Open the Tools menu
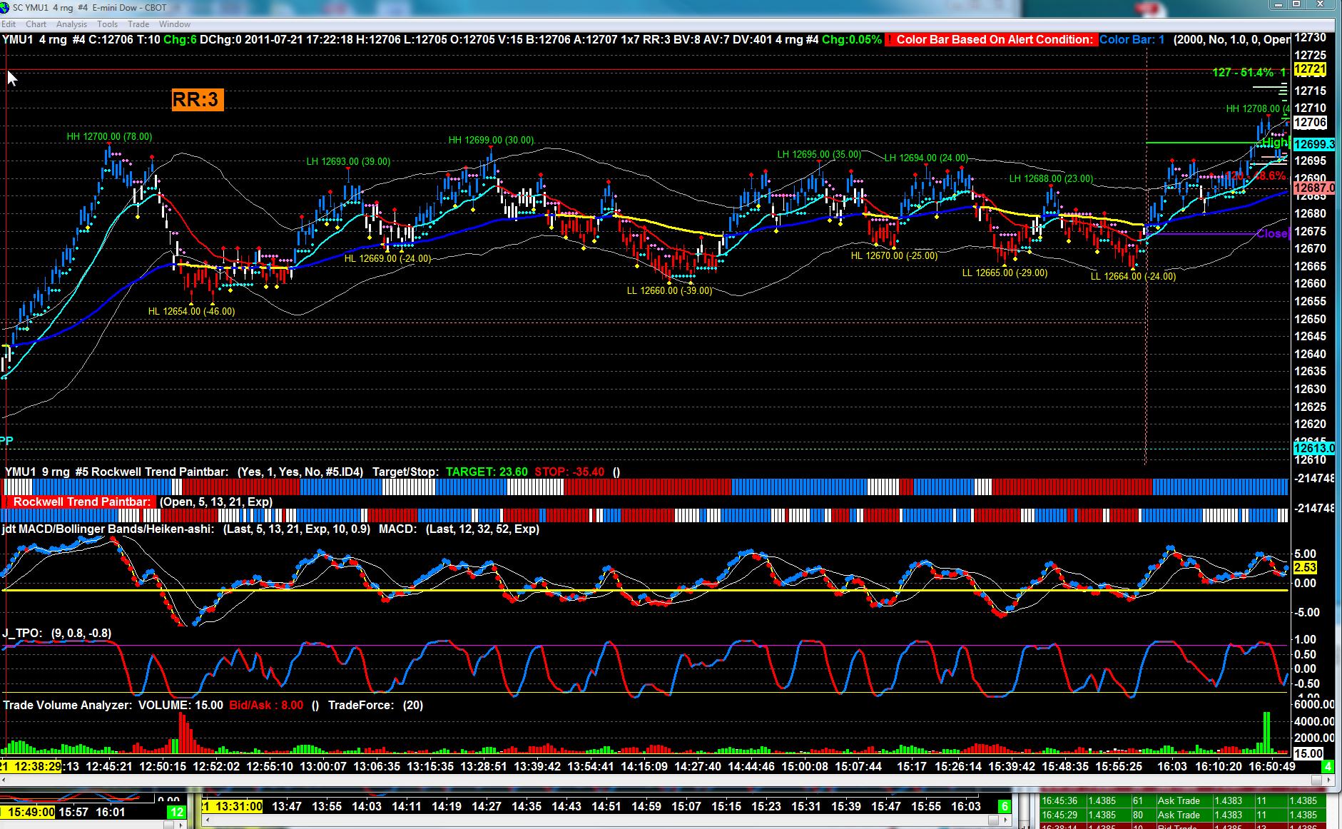Image resolution: width=1342 pixels, height=829 pixels. [x=107, y=24]
